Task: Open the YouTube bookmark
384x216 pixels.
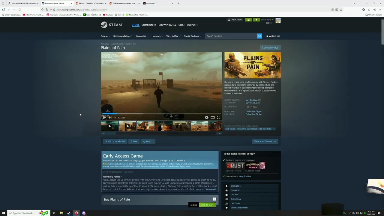Action: pos(108,15)
